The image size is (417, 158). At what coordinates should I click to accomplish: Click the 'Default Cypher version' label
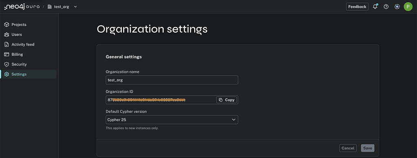126,112
